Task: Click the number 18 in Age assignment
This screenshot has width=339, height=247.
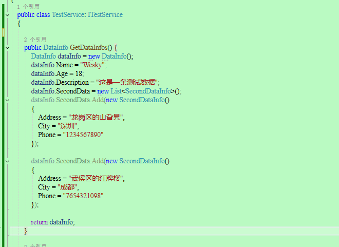Action: [x=79, y=74]
